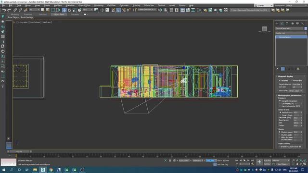This screenshot has width=308, height=173.
Task: Click the Windows Start button
Action: coord(3,170)
